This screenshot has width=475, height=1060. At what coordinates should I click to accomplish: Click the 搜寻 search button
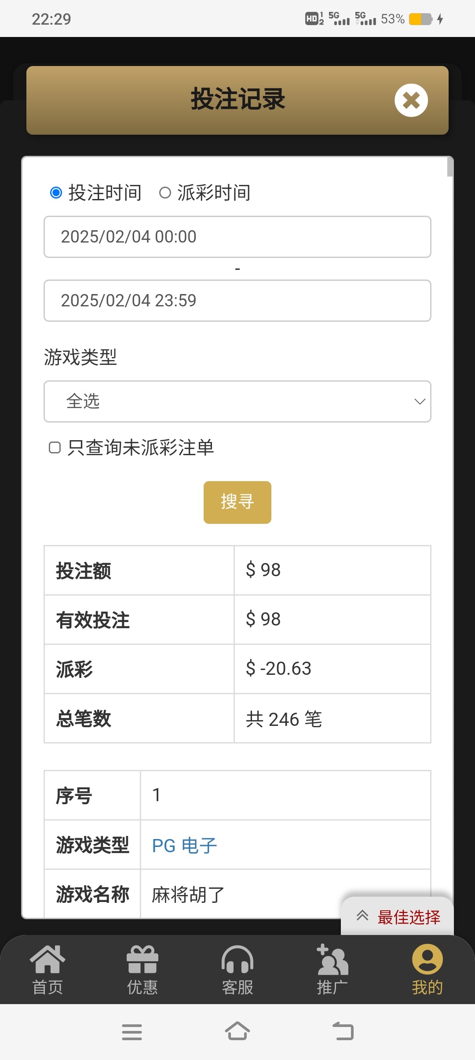(237, 502)
